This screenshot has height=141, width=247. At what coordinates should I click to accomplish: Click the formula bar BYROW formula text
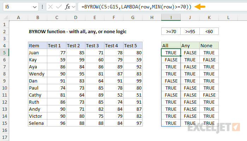(x=137, y=7)
